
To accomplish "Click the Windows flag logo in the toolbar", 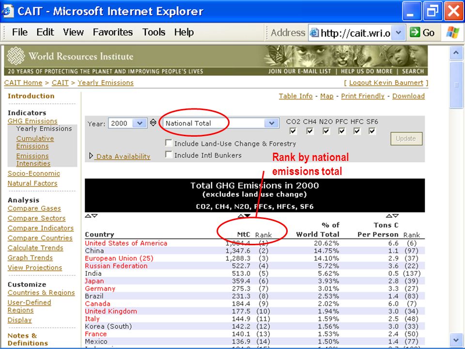I will click(453, 32).
